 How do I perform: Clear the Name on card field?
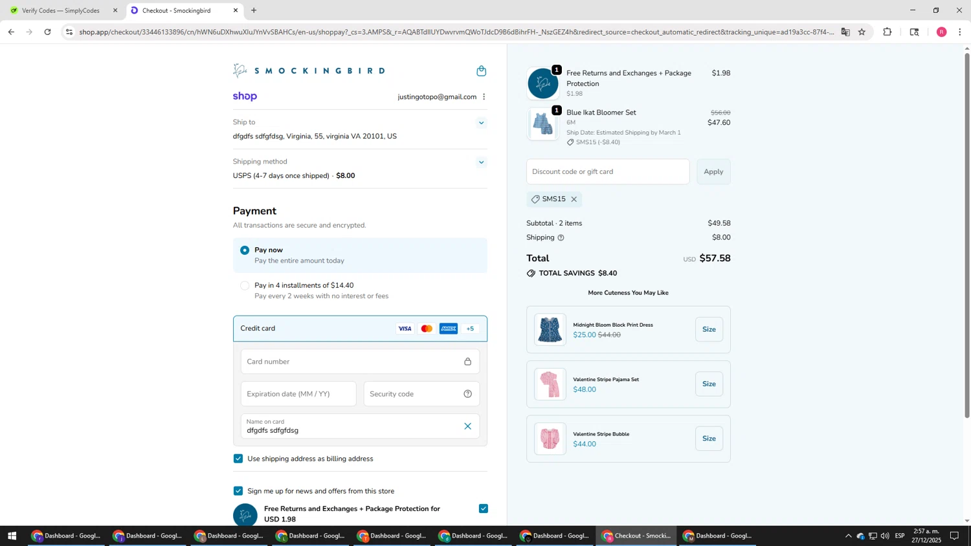click(467, 426)
